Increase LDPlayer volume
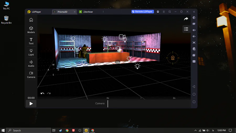 click(x=194, y=30)
